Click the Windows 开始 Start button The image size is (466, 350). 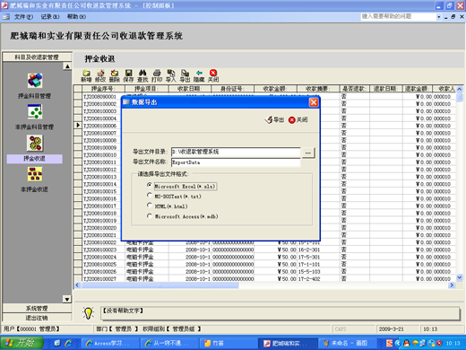pos(22,343)
